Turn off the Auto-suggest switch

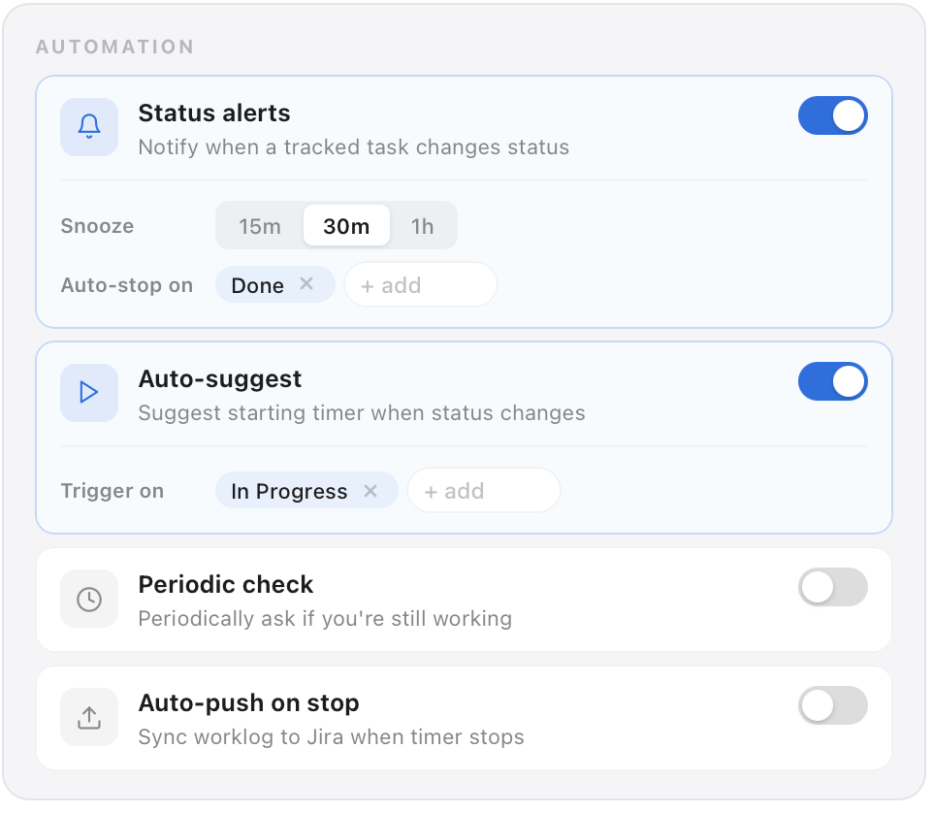point(832,382)
